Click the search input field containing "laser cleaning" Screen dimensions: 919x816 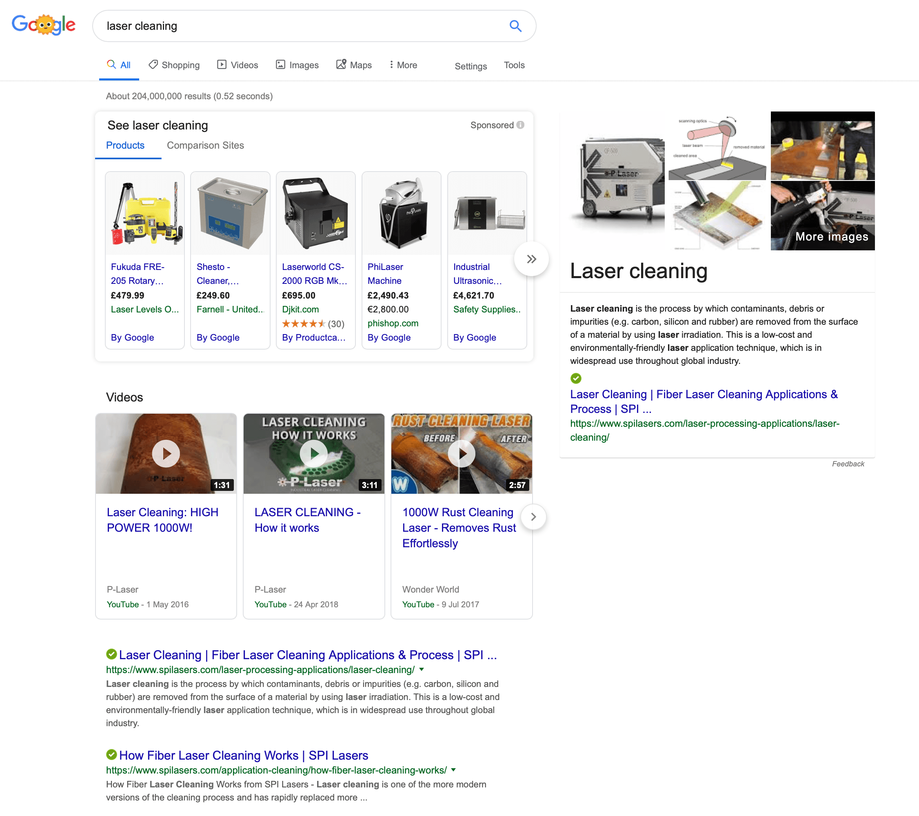click(x=270, y=26)
